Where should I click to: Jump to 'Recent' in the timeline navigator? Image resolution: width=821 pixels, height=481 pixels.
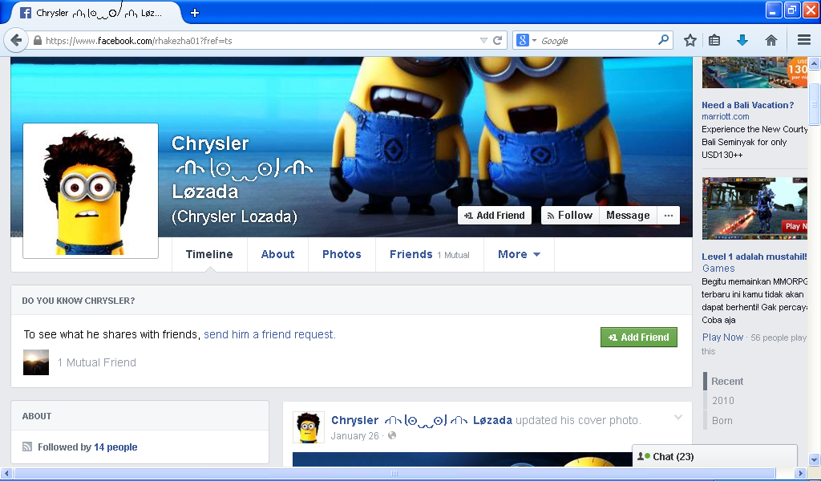point(726,381)
